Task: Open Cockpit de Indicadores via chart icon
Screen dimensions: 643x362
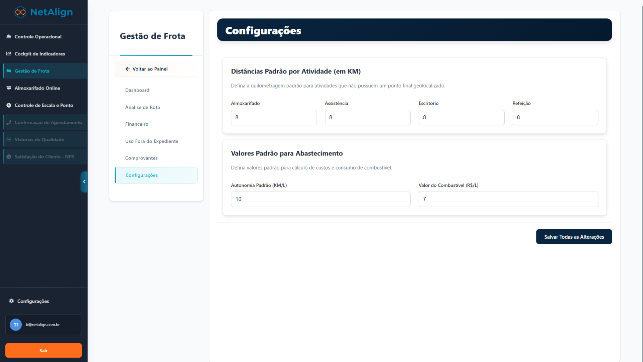Action: 9,54
